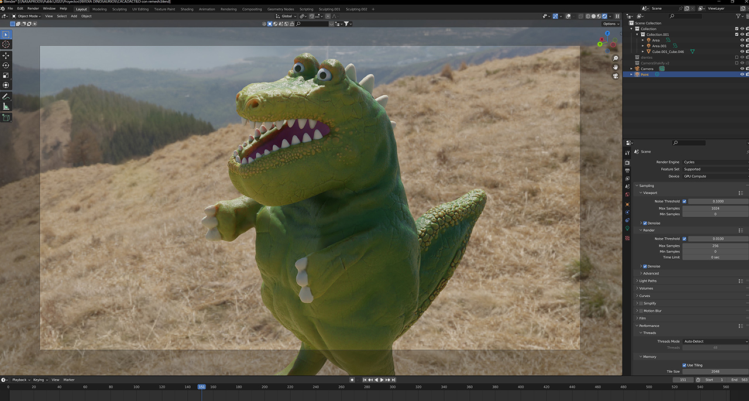Open the Output properties tab
The width and height of the screenshot is (749, 401).
pyautogui.click(x=627, y=170)
